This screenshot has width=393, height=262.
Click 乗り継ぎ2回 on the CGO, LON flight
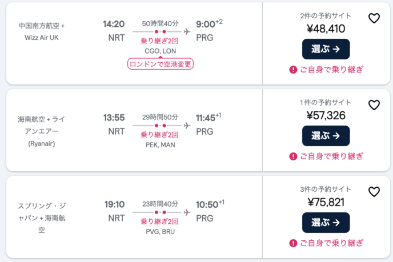point(160,41)
